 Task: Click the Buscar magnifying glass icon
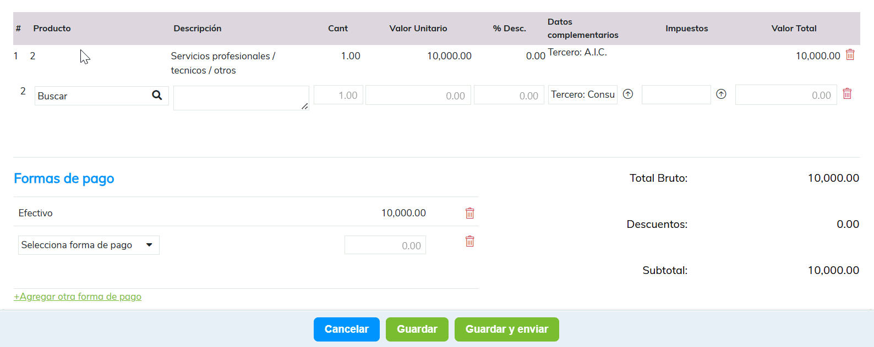157,95
